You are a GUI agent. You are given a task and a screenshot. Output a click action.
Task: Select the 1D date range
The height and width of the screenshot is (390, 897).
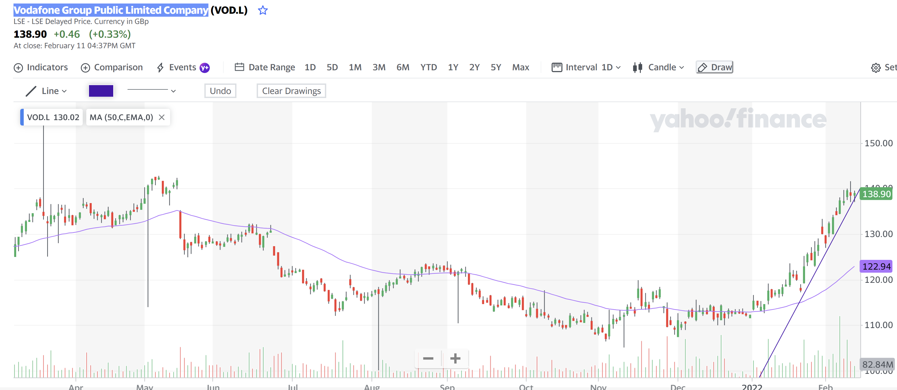click(310, 68)
